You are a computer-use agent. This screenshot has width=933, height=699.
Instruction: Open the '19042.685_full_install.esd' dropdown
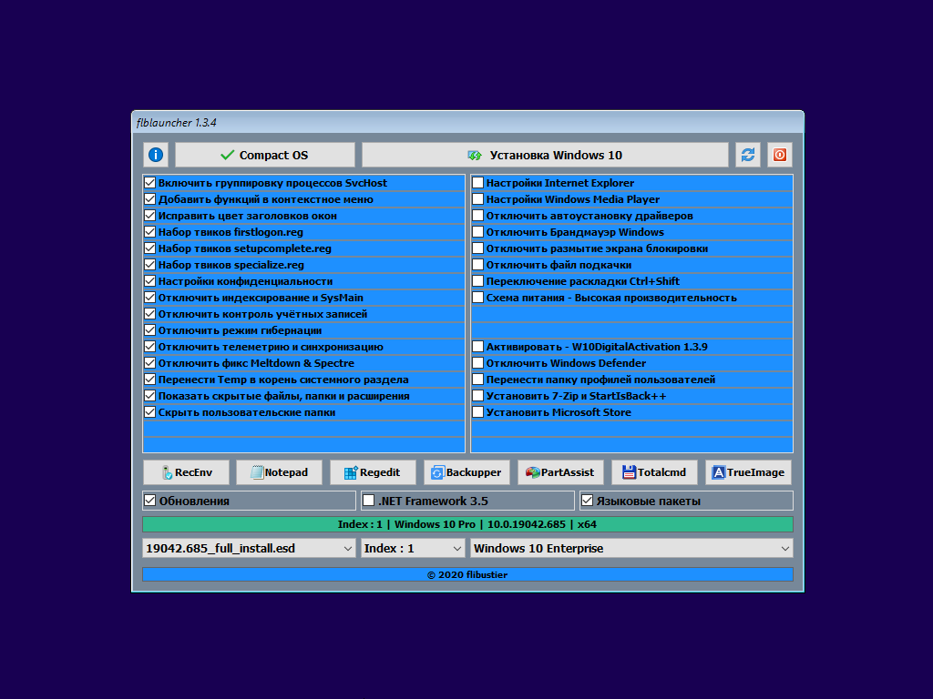click(x=248, y=548)
